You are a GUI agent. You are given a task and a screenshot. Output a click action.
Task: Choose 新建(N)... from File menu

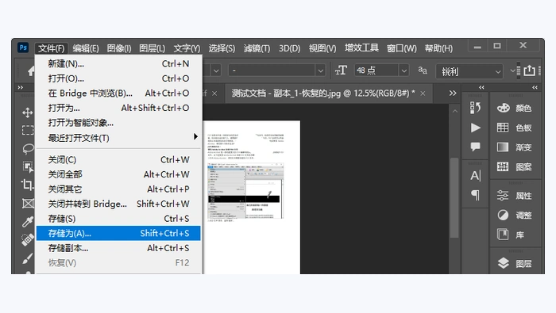click(118, 63)
